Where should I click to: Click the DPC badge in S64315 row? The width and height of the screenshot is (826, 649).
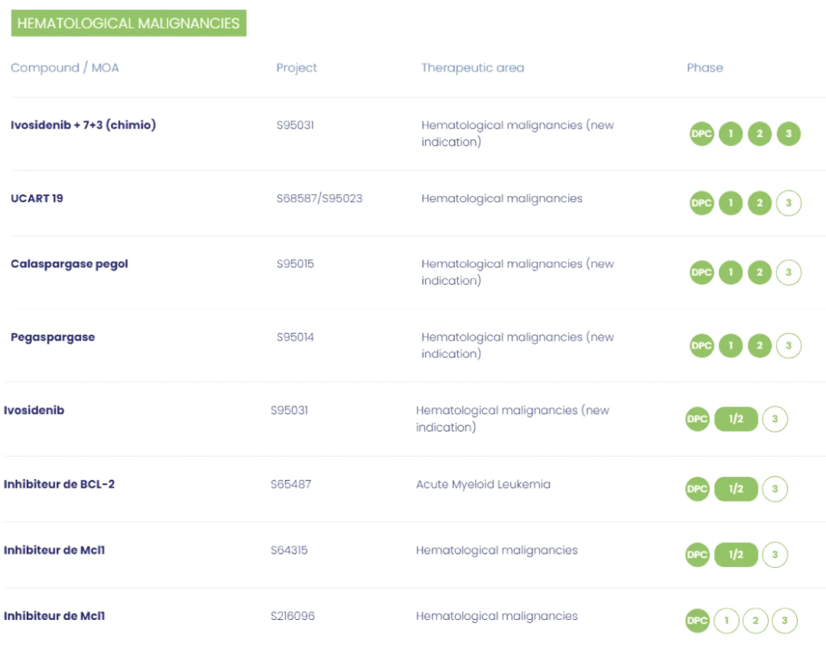tap(698, 555)
